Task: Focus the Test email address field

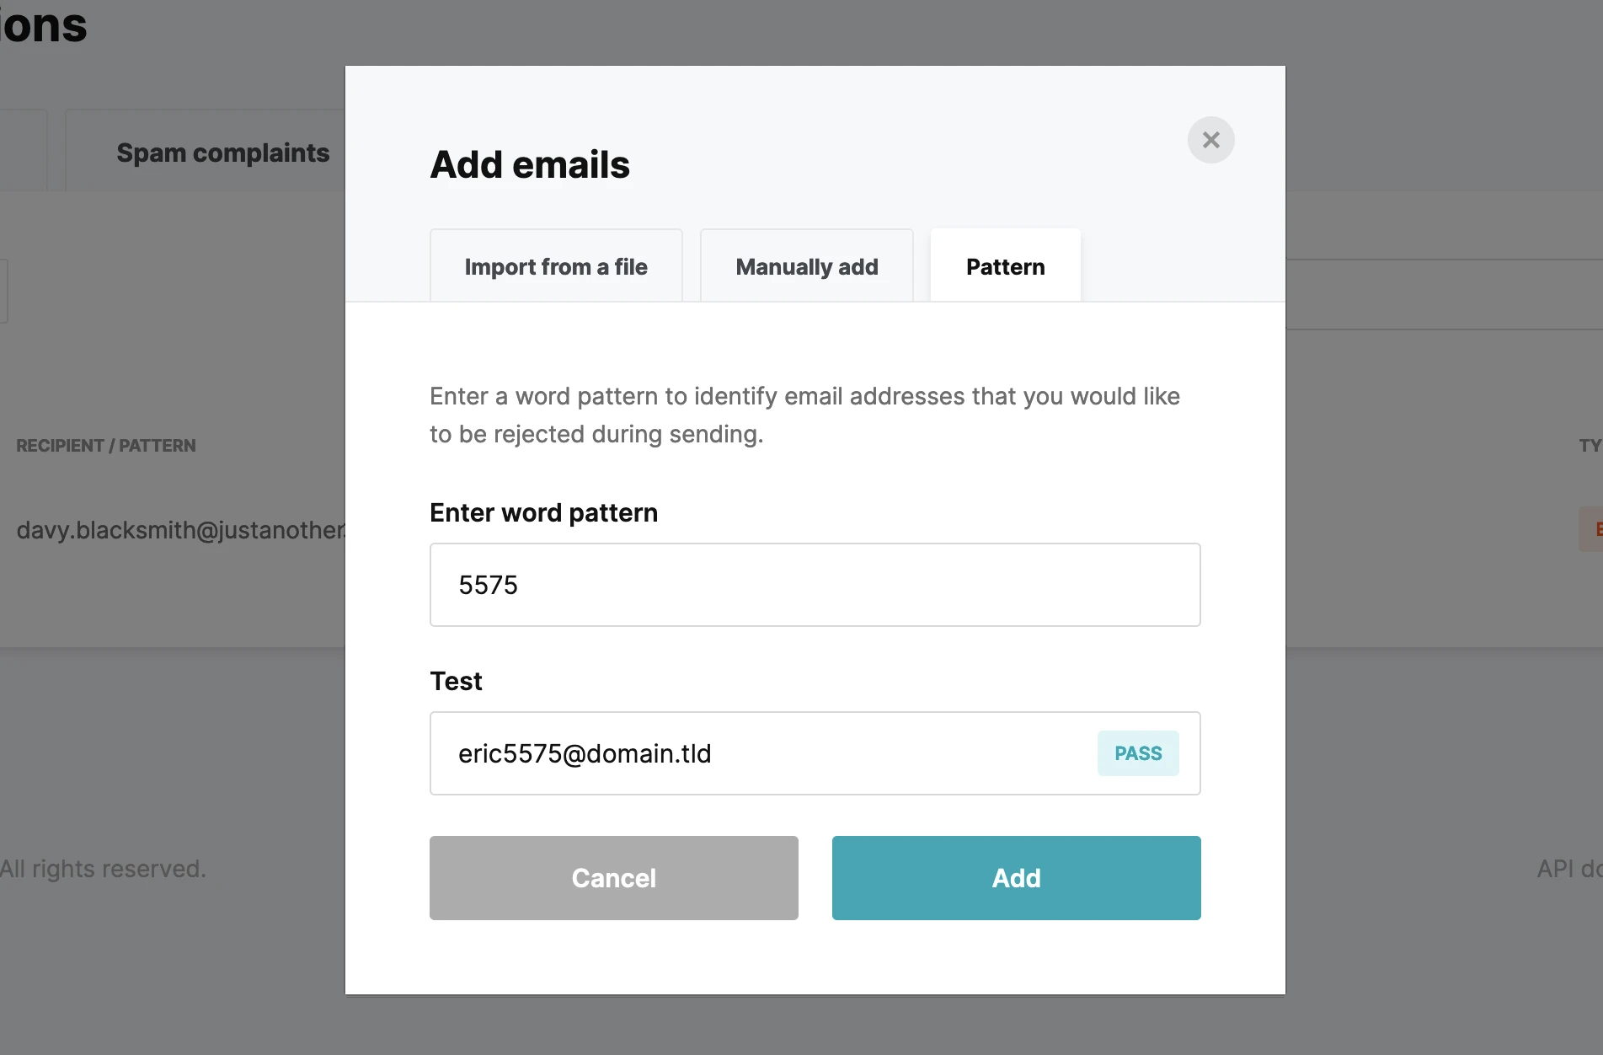Action: pos(758,753)
